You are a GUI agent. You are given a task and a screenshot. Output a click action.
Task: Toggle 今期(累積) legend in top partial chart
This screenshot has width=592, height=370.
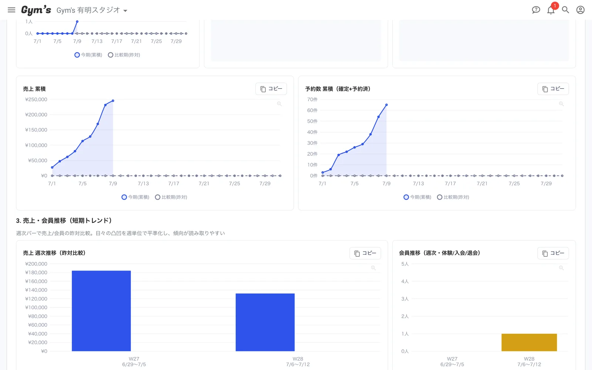[x=88, y=55]
